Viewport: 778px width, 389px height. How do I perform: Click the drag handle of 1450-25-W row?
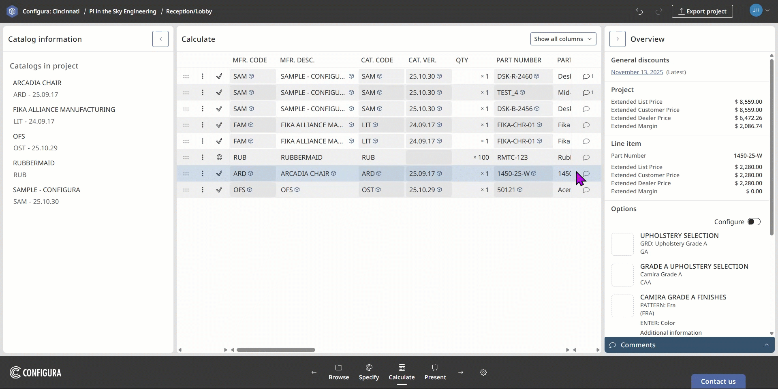(x=186, y=173)
